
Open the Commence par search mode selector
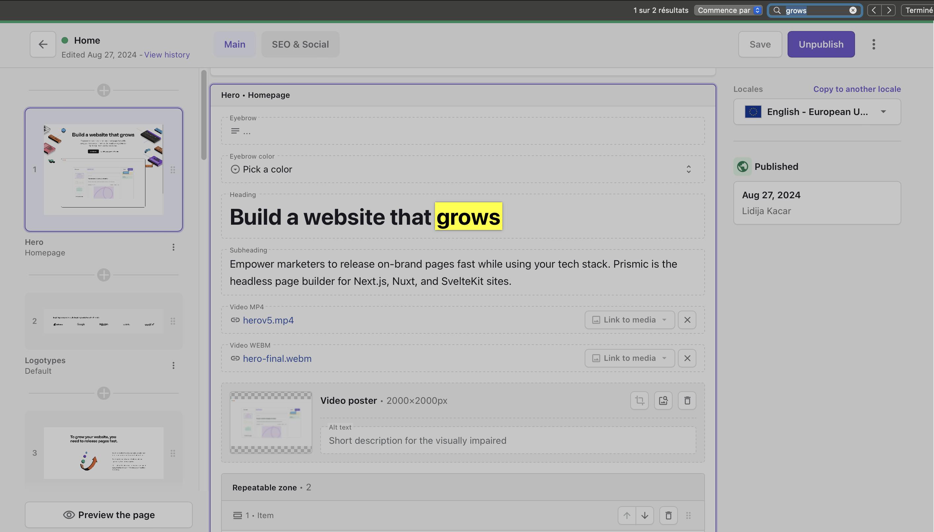[x=728, y=10]
